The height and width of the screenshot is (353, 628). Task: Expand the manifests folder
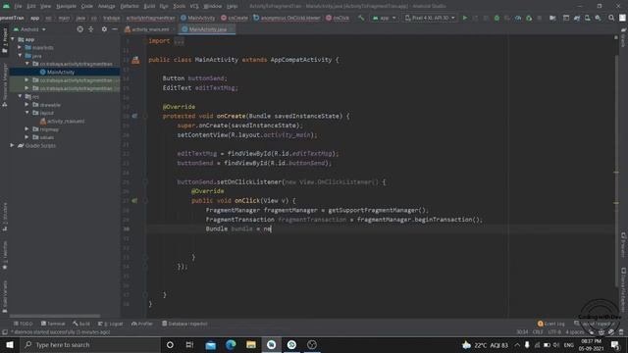coord(20,47)
